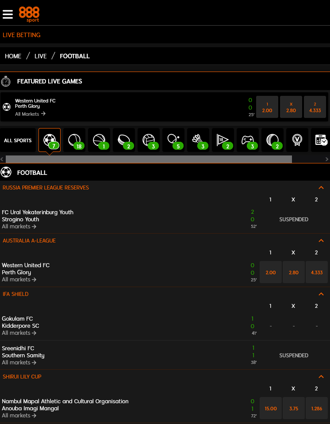The width and height of the screenshot is (330, 424).
Task: Click the 888sport logo
Action: pos(29,14)
